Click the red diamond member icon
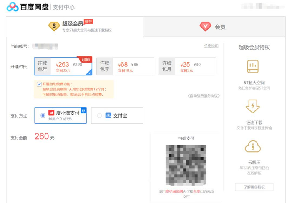This screenshot has height=203, width=292. [205, 26]
